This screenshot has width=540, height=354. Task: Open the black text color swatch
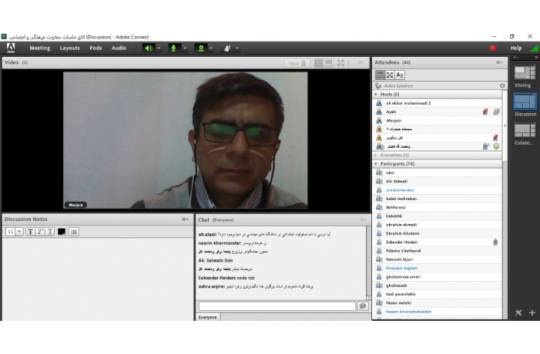(x=62, y=232)
